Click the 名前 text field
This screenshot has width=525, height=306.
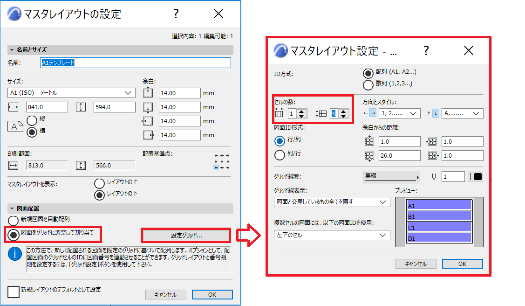point(135,63)
